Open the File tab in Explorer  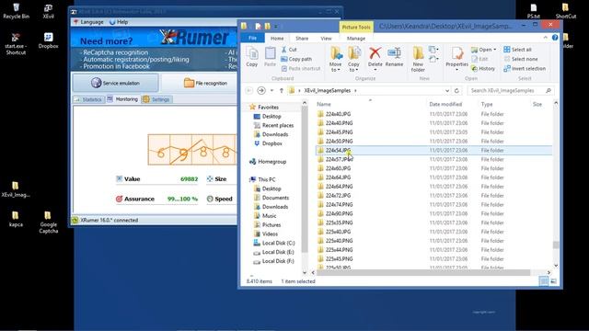click(252, 38)
